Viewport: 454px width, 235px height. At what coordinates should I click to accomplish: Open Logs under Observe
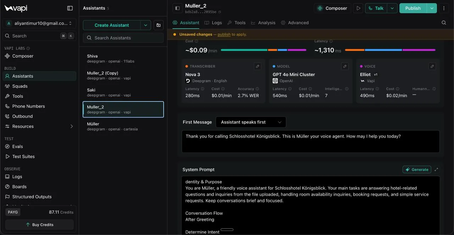pyautogui.click(x=17, y=177)
